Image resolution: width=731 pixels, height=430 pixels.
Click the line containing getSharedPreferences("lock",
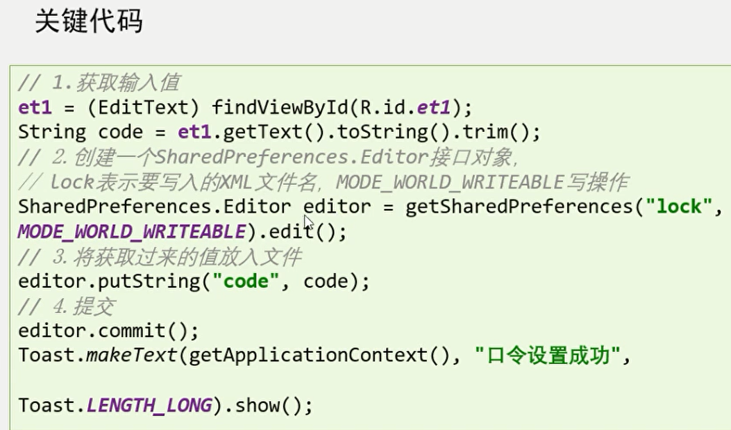[370, 206]
